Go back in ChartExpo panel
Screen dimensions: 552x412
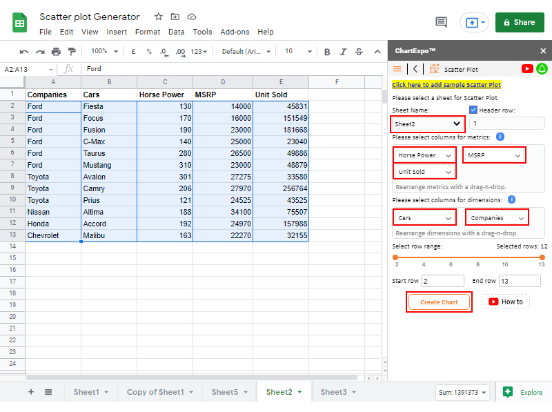tap(415, 69)
